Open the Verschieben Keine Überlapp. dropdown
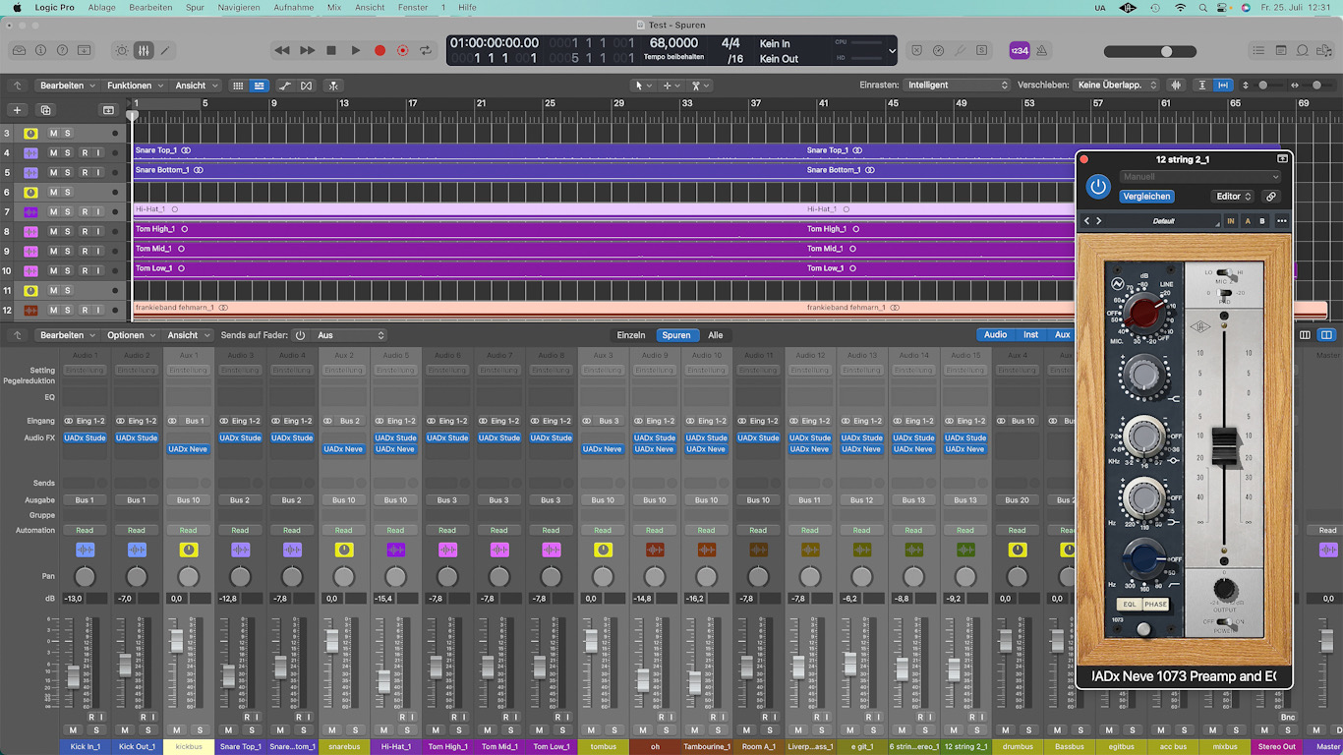 point(1117,86)
